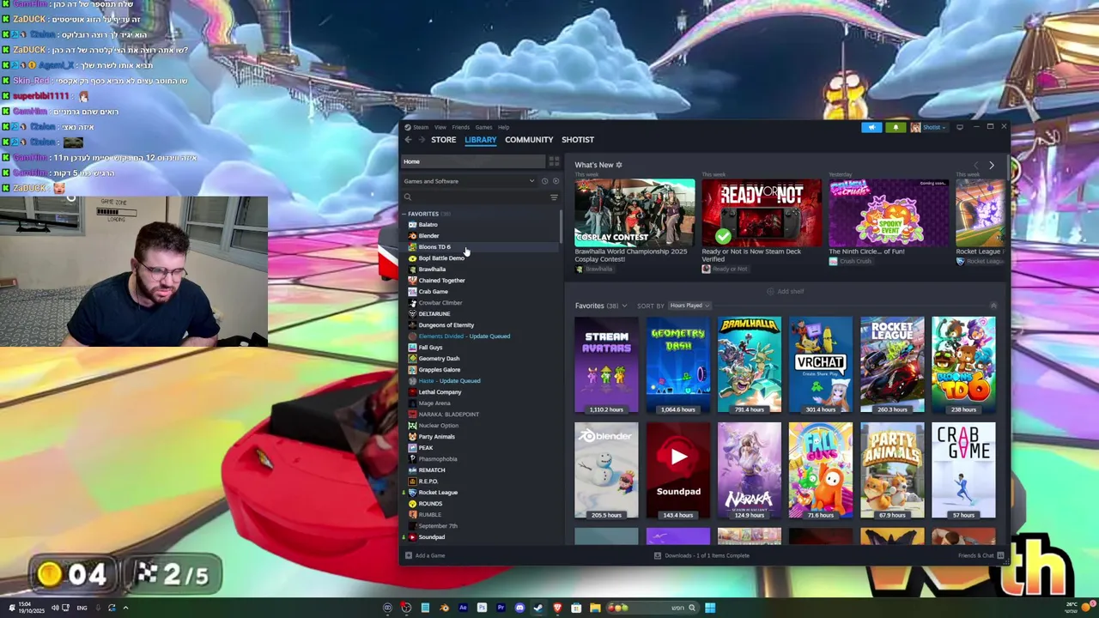Click the Windows Start button
The width and height of the screenshot is (1099, 618).
coord(710,608)
